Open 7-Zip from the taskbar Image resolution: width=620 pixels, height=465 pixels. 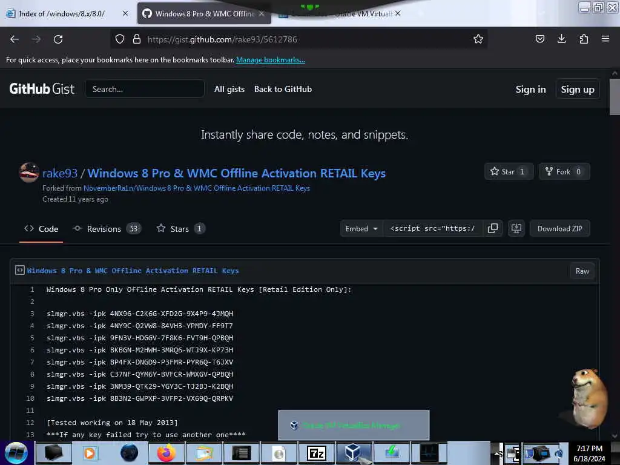316,453
